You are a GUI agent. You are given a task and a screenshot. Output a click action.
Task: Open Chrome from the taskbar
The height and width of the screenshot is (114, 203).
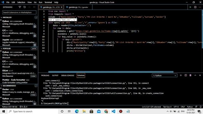click(106, 111)
